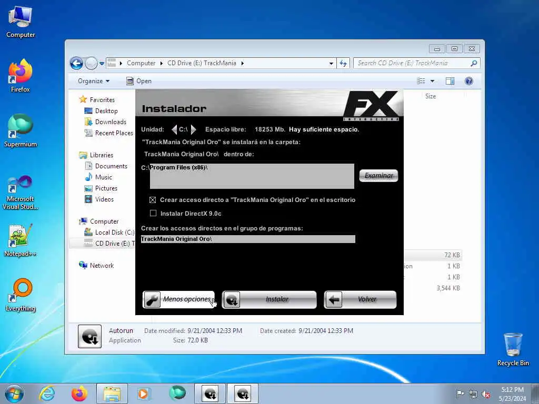Image resolution: width=539 pixels, height=404 pixels.
Task: Click the Autorun thumbnail in details pane
Action: pos(89,336)
